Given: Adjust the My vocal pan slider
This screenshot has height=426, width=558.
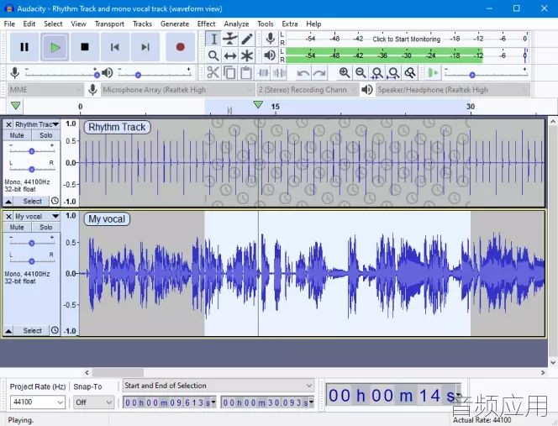Looking at the screenshot, I should click(32, 261).
